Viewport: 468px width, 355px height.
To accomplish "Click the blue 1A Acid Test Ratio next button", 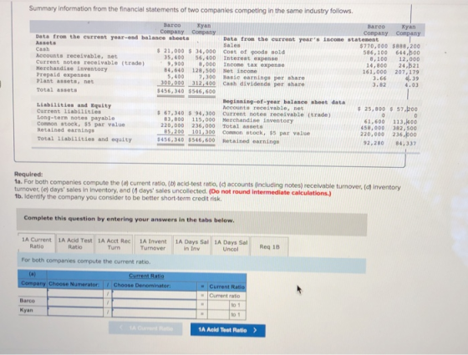I will 227,330.
